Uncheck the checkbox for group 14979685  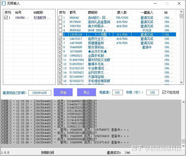coord(60,43)
